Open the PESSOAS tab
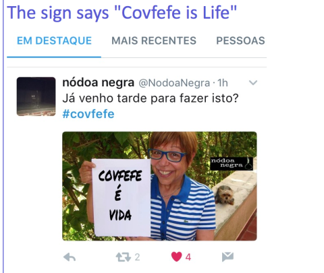324x273 pixels. (240, 40)
